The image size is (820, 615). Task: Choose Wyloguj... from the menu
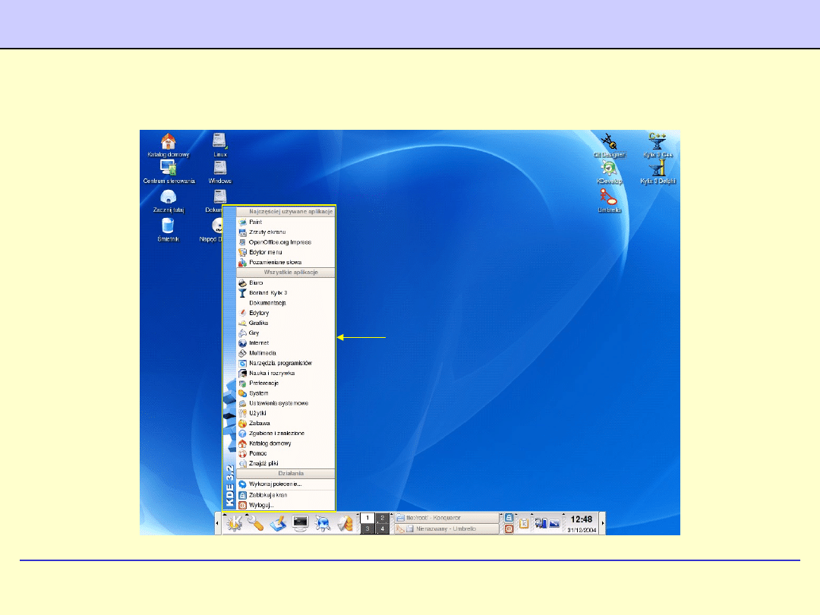(261, 504)
